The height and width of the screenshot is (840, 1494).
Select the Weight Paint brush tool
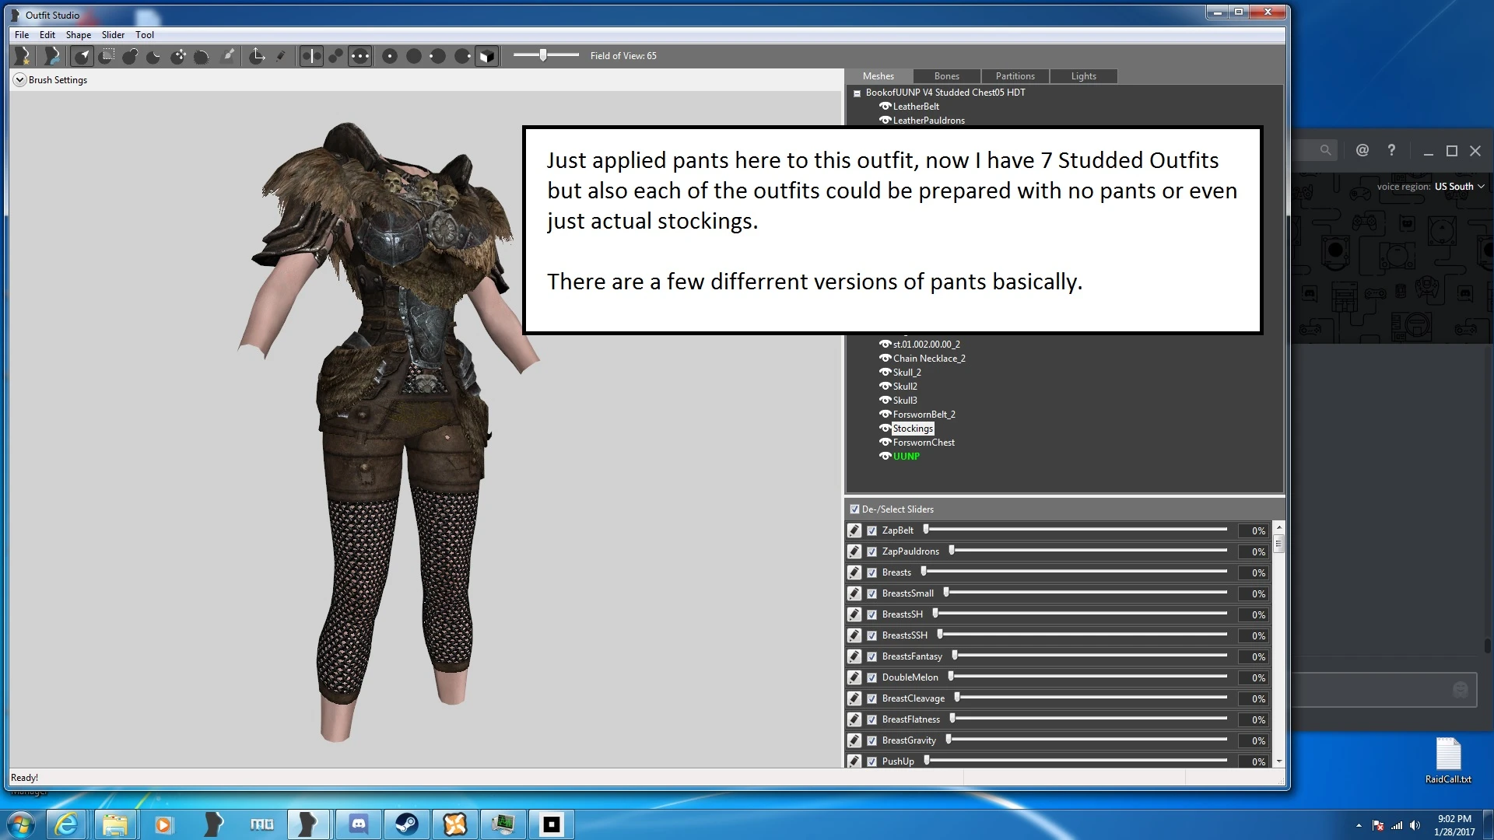[x=228, y=56]
